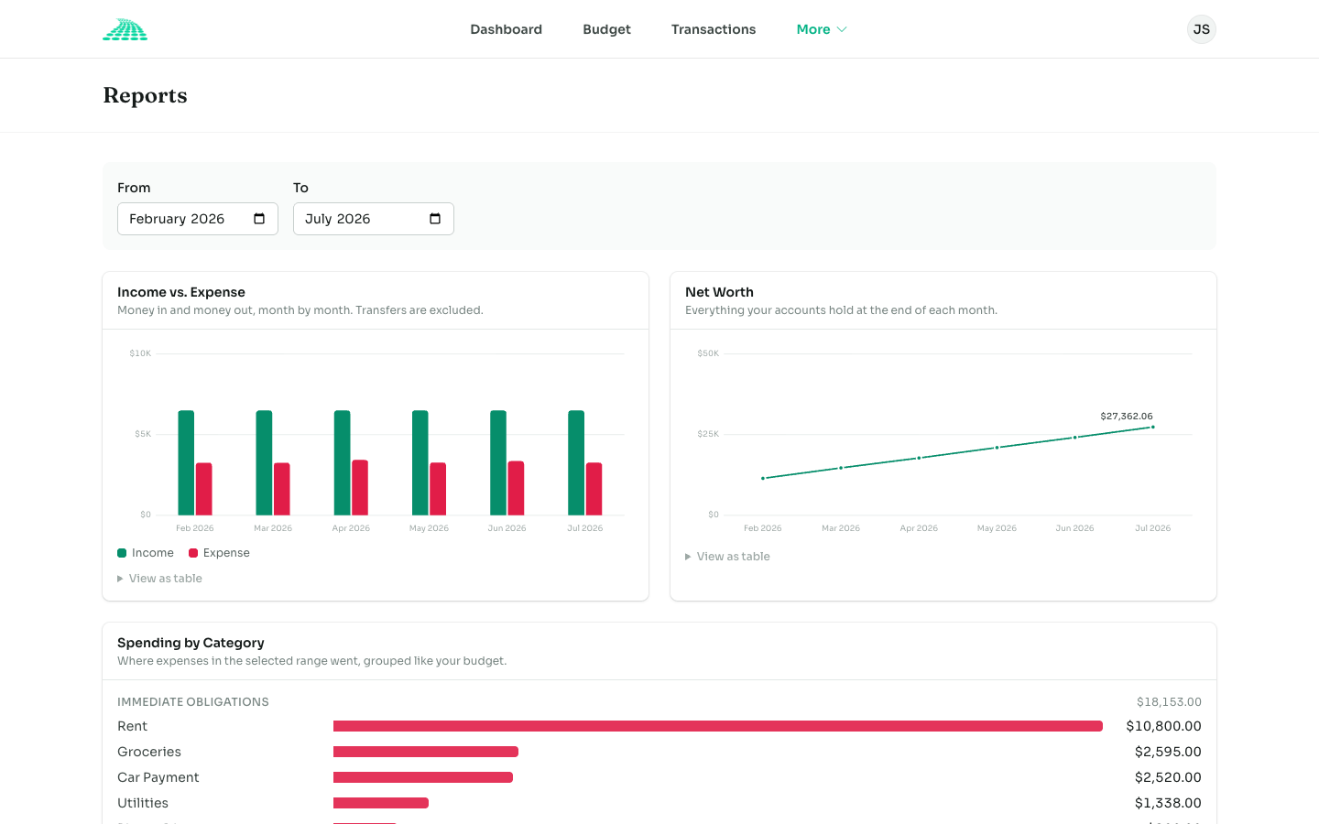Click the Groceries spending bar
Viewport: 1319px width, 824px height.
tap(426, 752)
